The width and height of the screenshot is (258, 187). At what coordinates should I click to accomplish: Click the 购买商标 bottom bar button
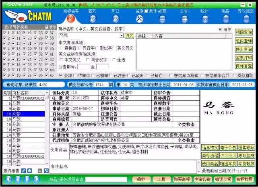pyautogui.click(x=182, y=179)
